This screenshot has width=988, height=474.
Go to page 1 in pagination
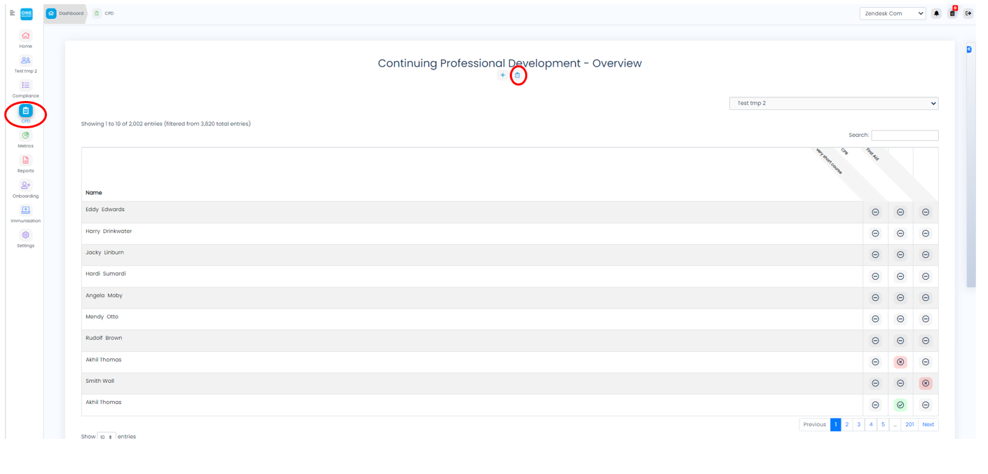(836, 424)
